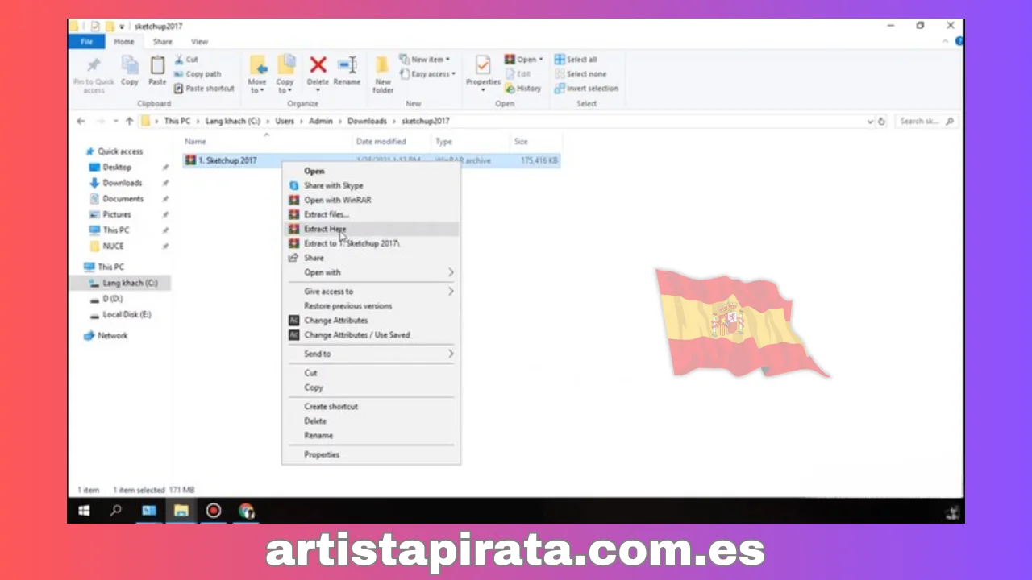
Task: Click Downloads in the address path
Action: 367,122
